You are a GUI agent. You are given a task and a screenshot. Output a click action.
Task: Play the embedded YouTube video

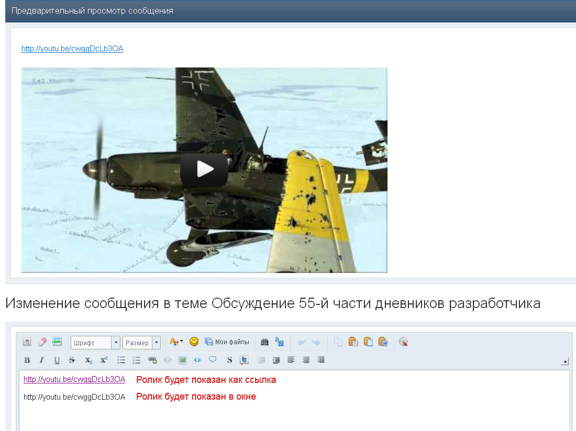pyautogui.click(x=204, y=169)
